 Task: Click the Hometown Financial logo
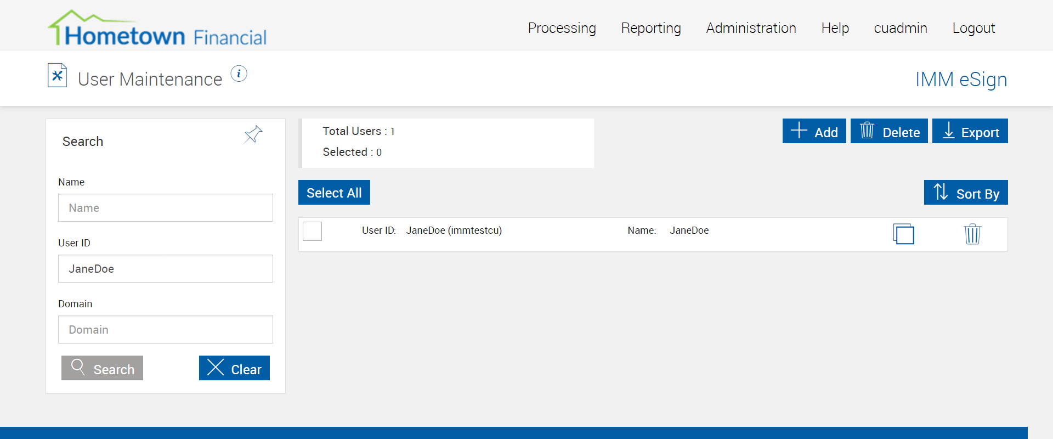click(x=157, y=29)
